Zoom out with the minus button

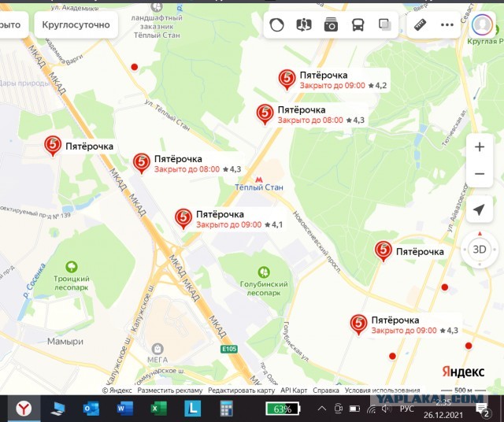[x=480, y=174]
